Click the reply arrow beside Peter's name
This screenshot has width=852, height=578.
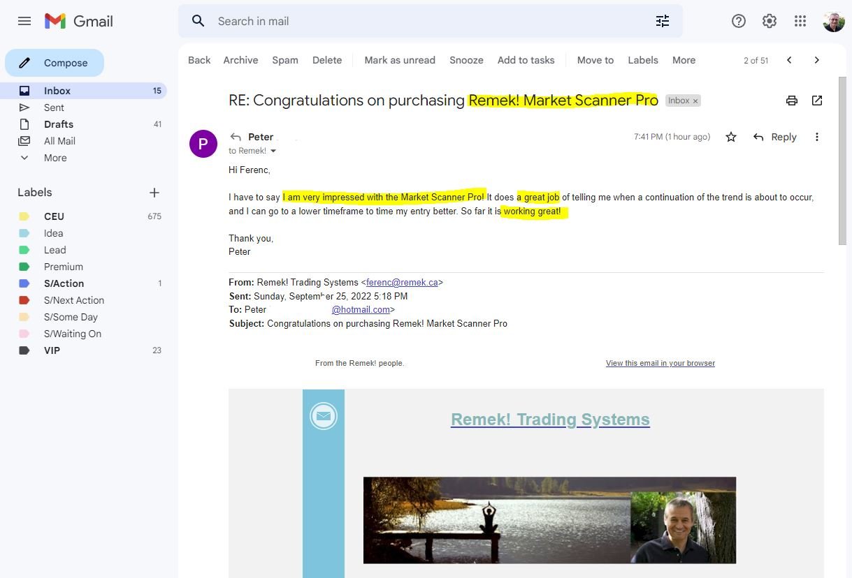pyautogui.click(x=236, y=137)
